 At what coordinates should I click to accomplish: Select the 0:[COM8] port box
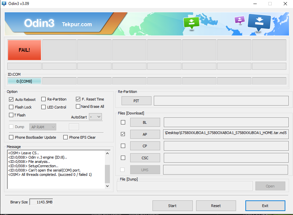tap(25, 81)
